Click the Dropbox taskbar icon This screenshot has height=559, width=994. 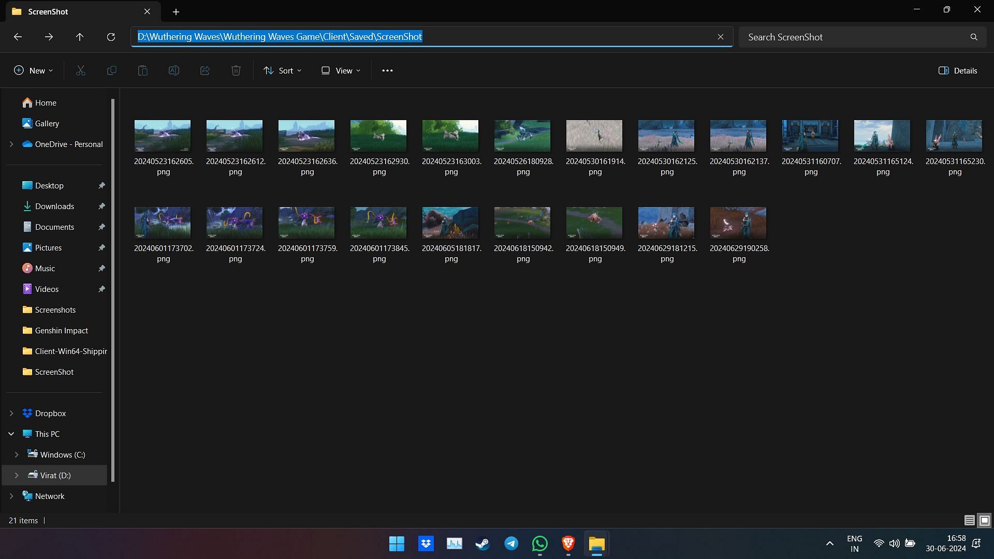[x=425, y=543]
